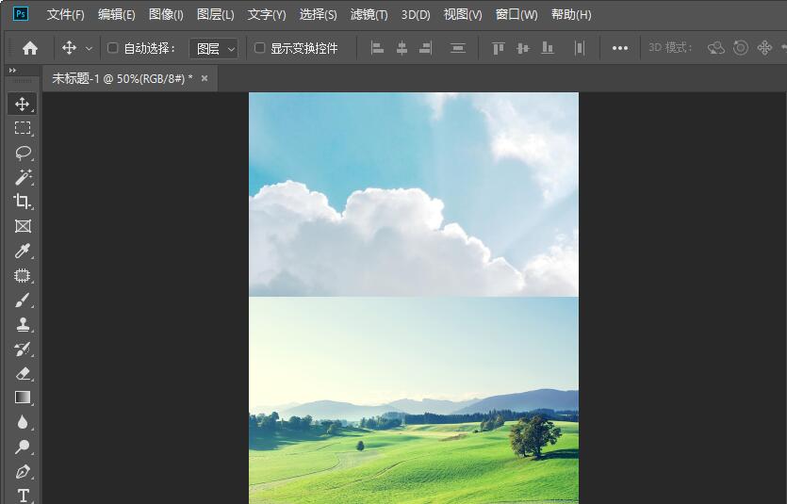The width and height of the screenshot is (787, 504).
Task: Select the Type tool
Action: [x=22, y=496]
